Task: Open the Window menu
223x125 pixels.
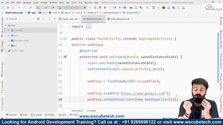Action: [88, 2]
